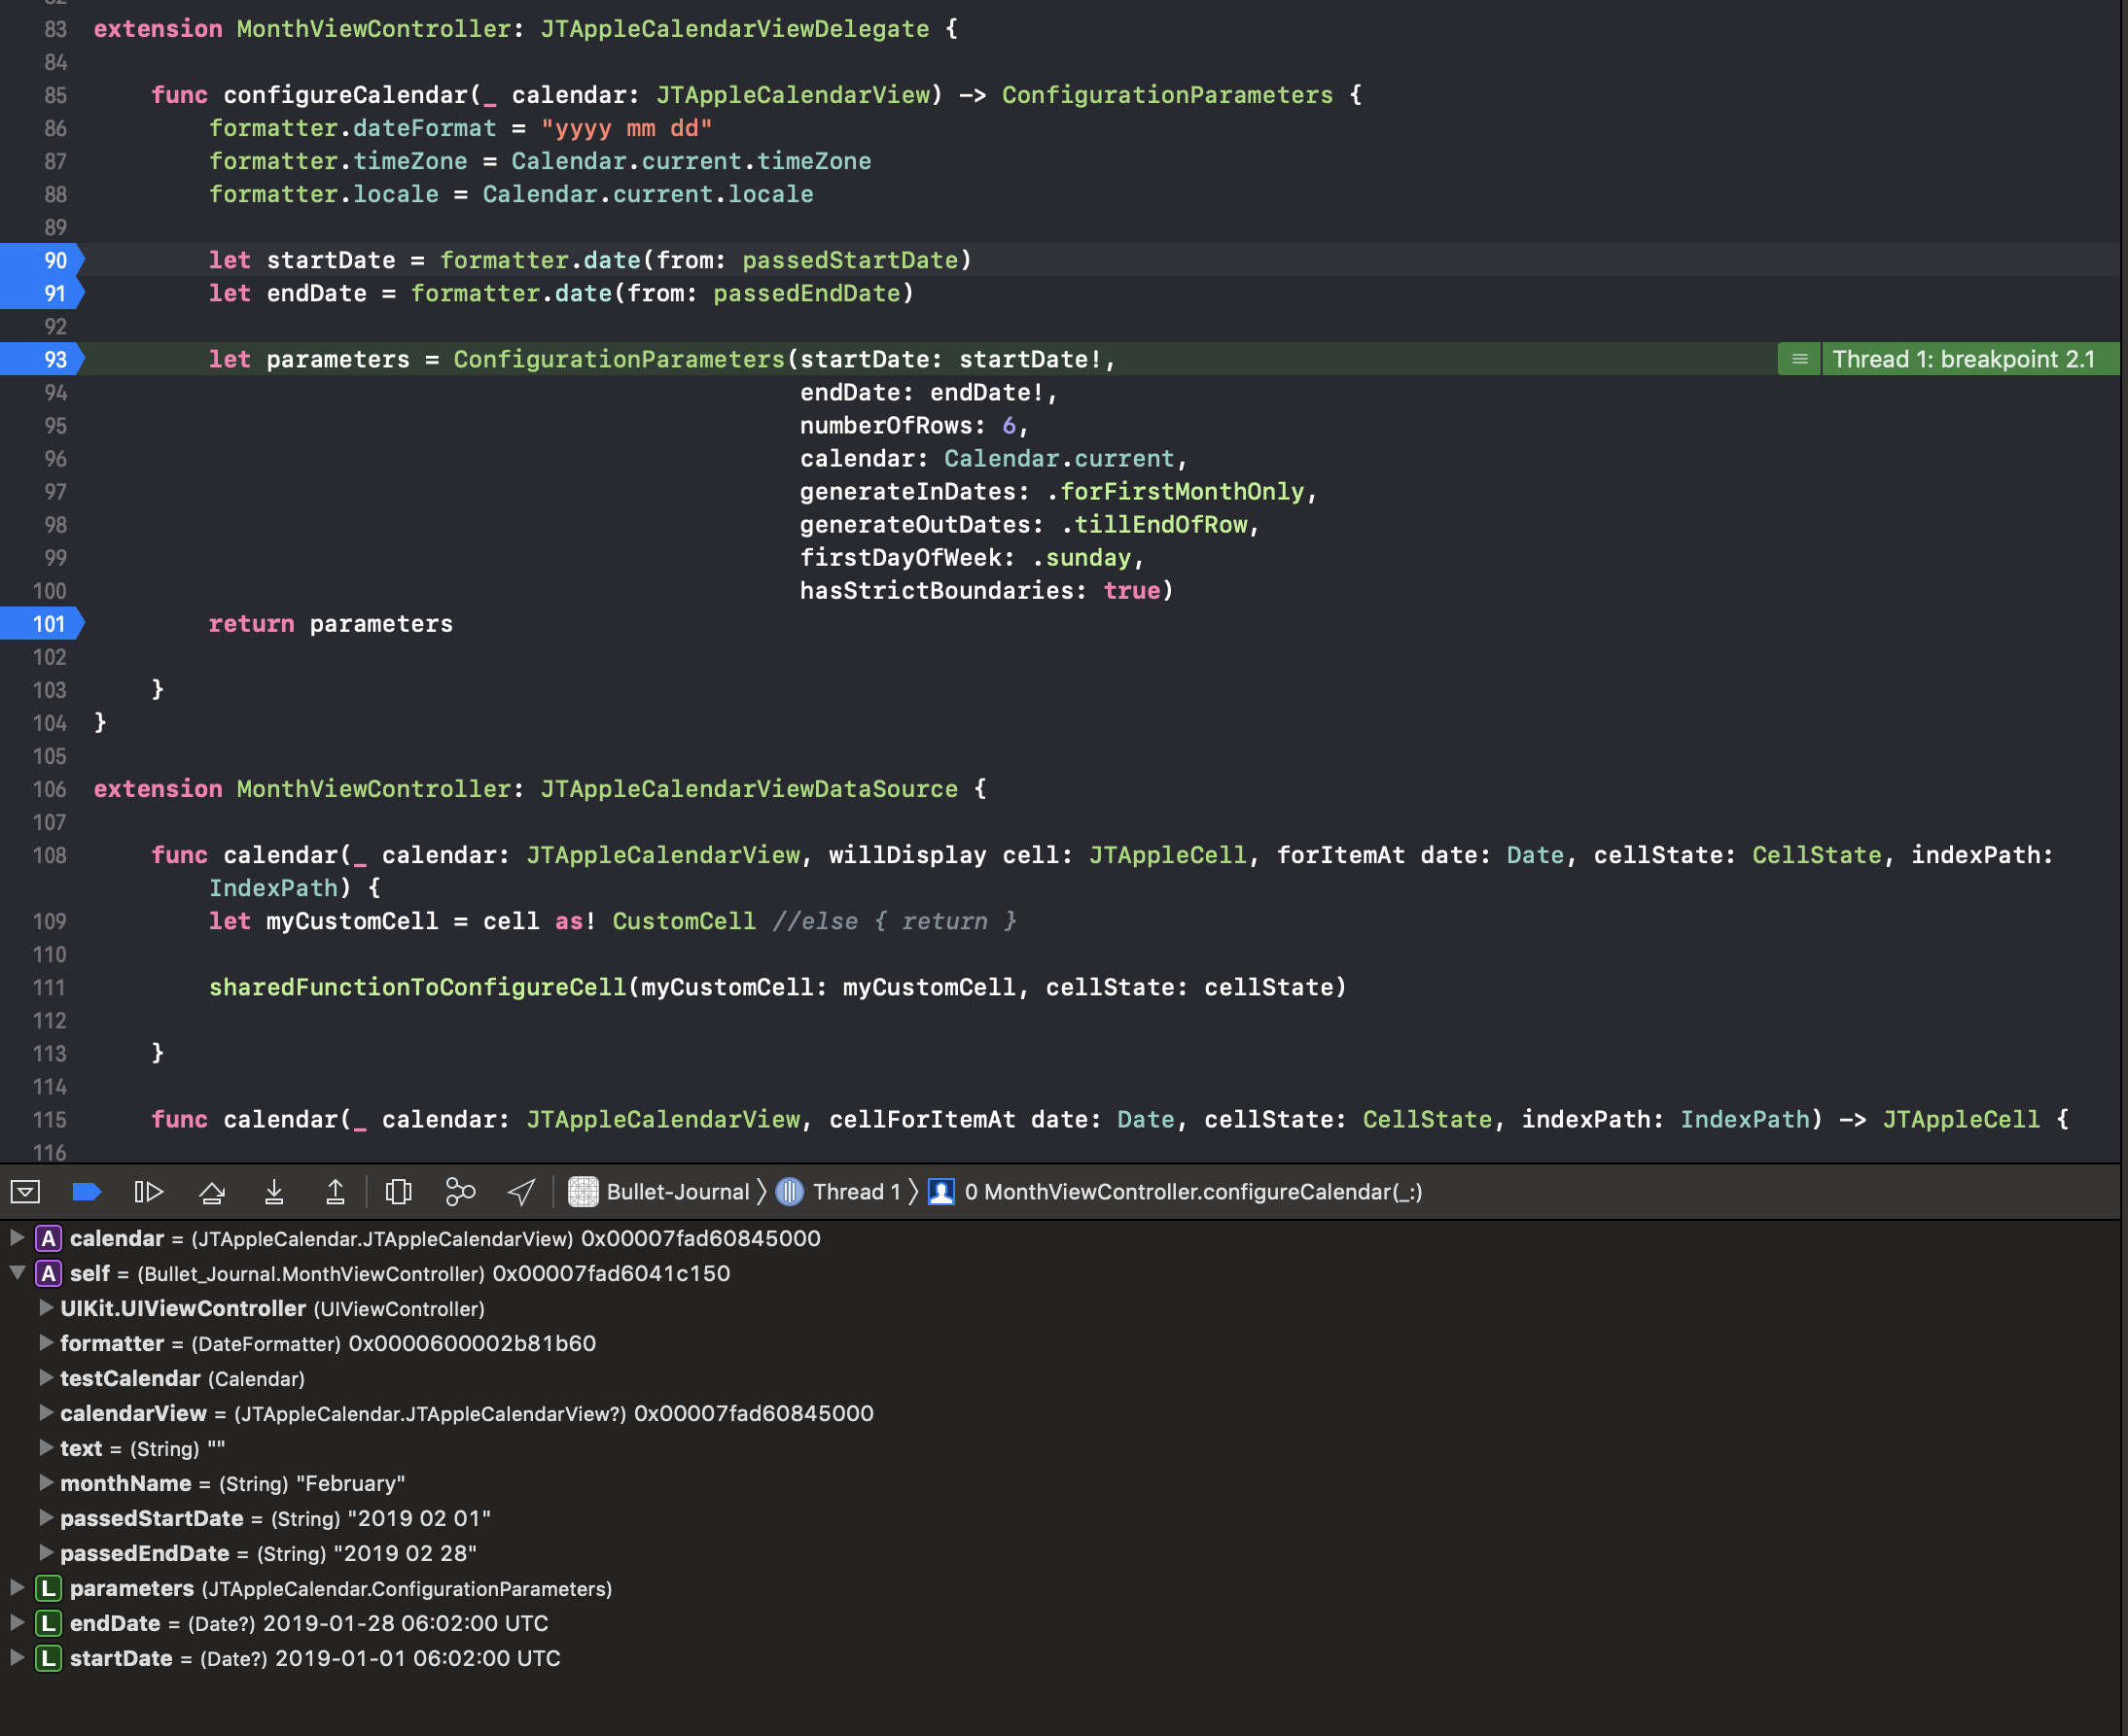Select the argument icon beside calendar
The image size is (2128, 1736).
tap(48, 1238)
